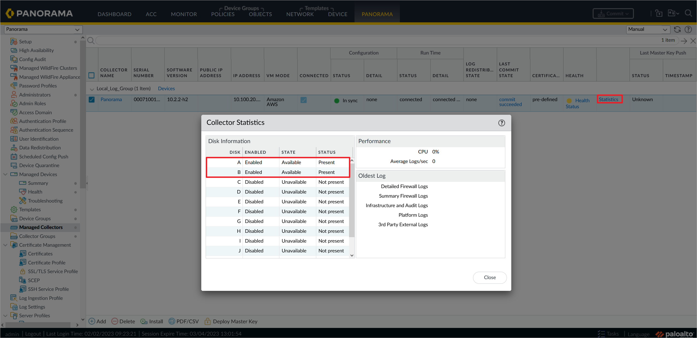This screenshot has width=697, height=338.
Task: Uncheck the Panorama collector row checkbox
Action: pos(91,99)
